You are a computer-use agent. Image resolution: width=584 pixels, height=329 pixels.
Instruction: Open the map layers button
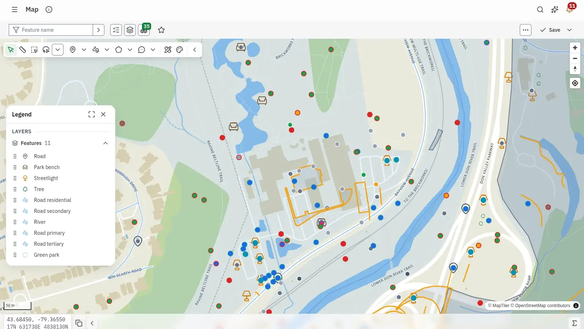(x=130, y=30)
